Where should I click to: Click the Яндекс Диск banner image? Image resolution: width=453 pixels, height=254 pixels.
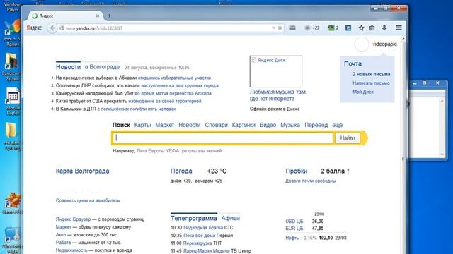276,71
